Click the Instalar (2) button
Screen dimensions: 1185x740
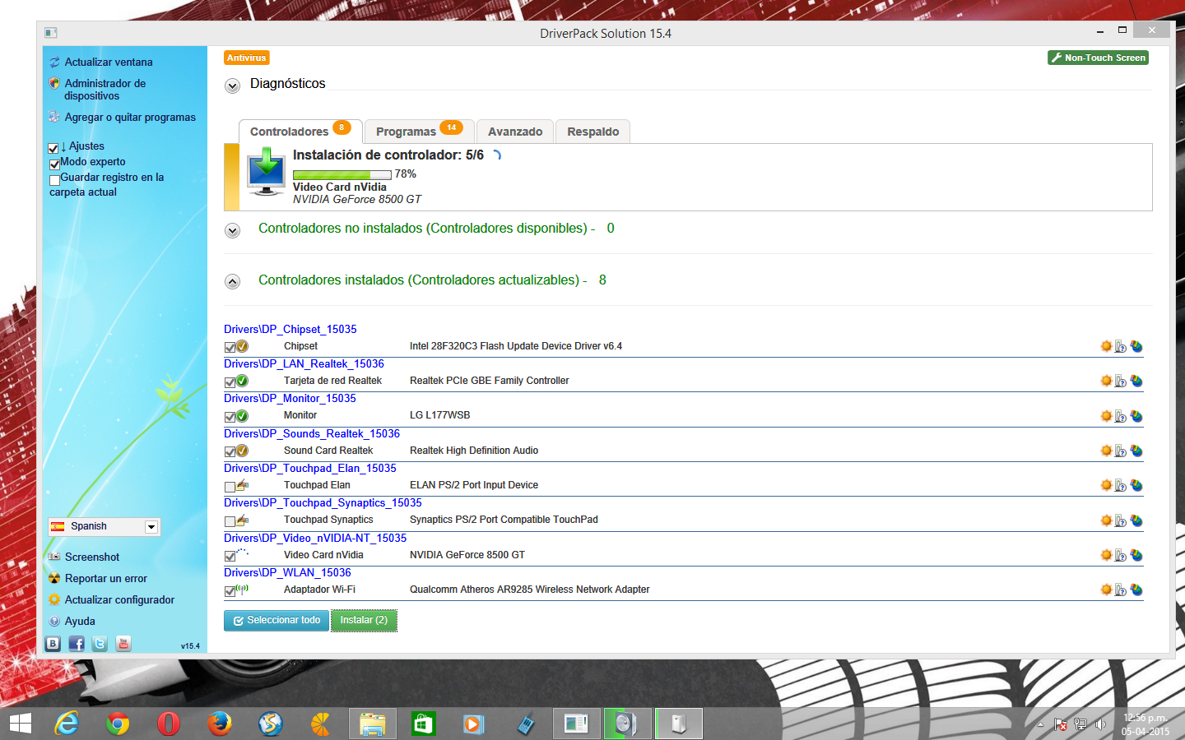point(364,621)
